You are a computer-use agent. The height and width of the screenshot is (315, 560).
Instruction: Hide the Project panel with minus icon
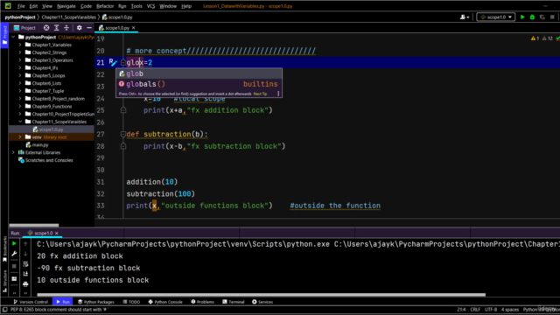coord(89,27)
